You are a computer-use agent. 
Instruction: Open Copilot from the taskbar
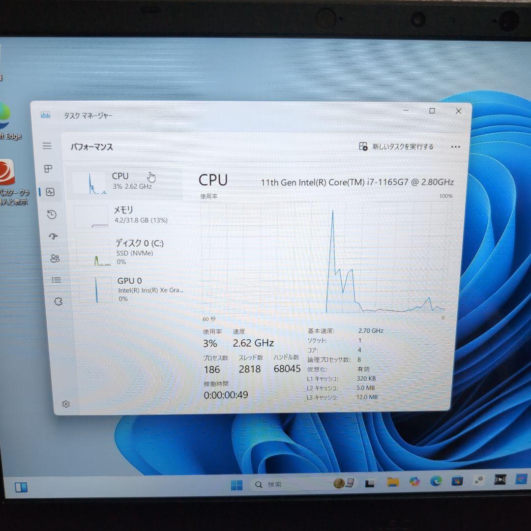tap(414, 481)
